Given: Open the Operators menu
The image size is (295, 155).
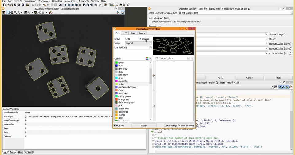Looking at the screenshot, I should click(x=57, y=1).
